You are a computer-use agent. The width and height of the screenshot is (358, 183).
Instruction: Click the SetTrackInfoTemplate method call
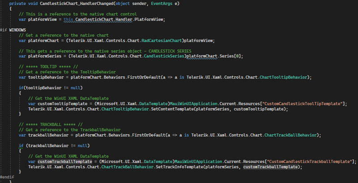click(179, 167)
